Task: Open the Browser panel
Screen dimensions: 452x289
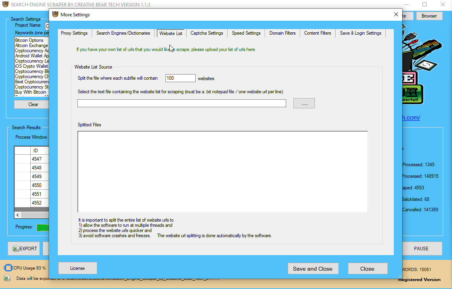Action: pos(429,16)
